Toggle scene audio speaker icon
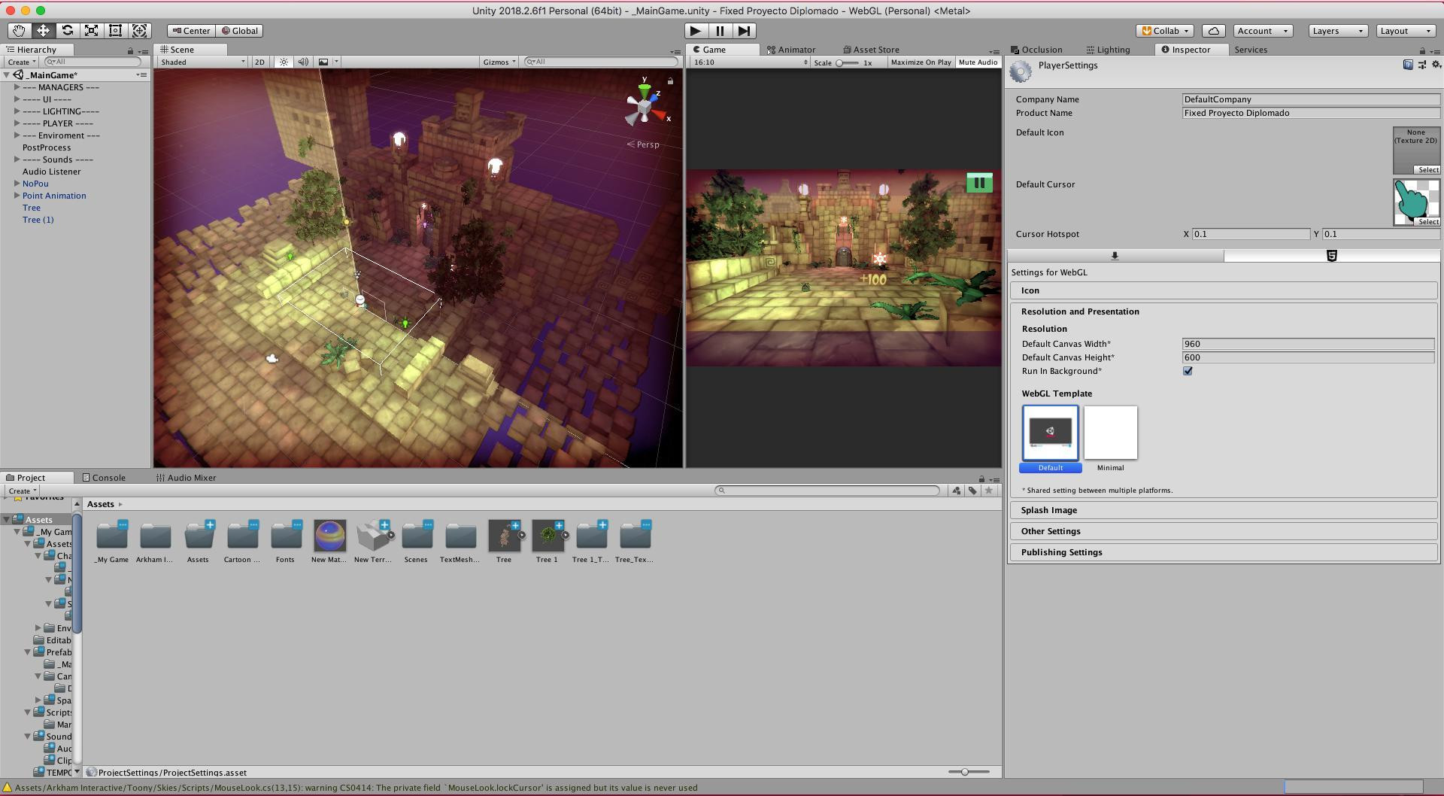The width and height of the screenshot is (1444, 796). click(303, 62)
